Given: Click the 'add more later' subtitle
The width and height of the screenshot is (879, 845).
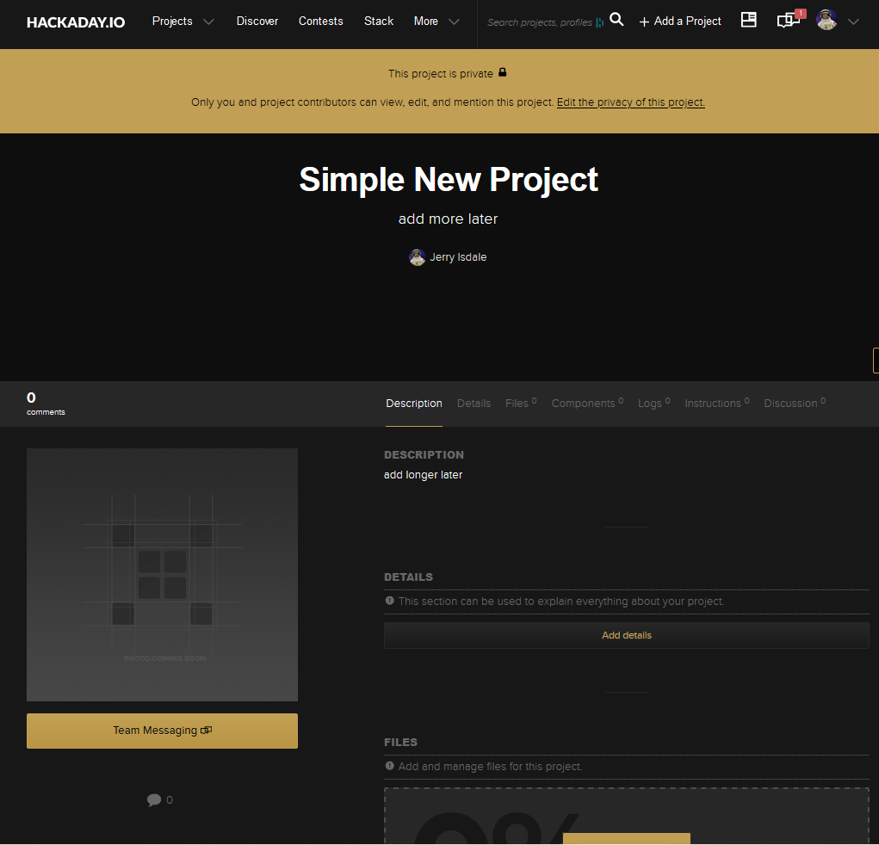Looking at the screenshot, I should click(x=448, y=219).
